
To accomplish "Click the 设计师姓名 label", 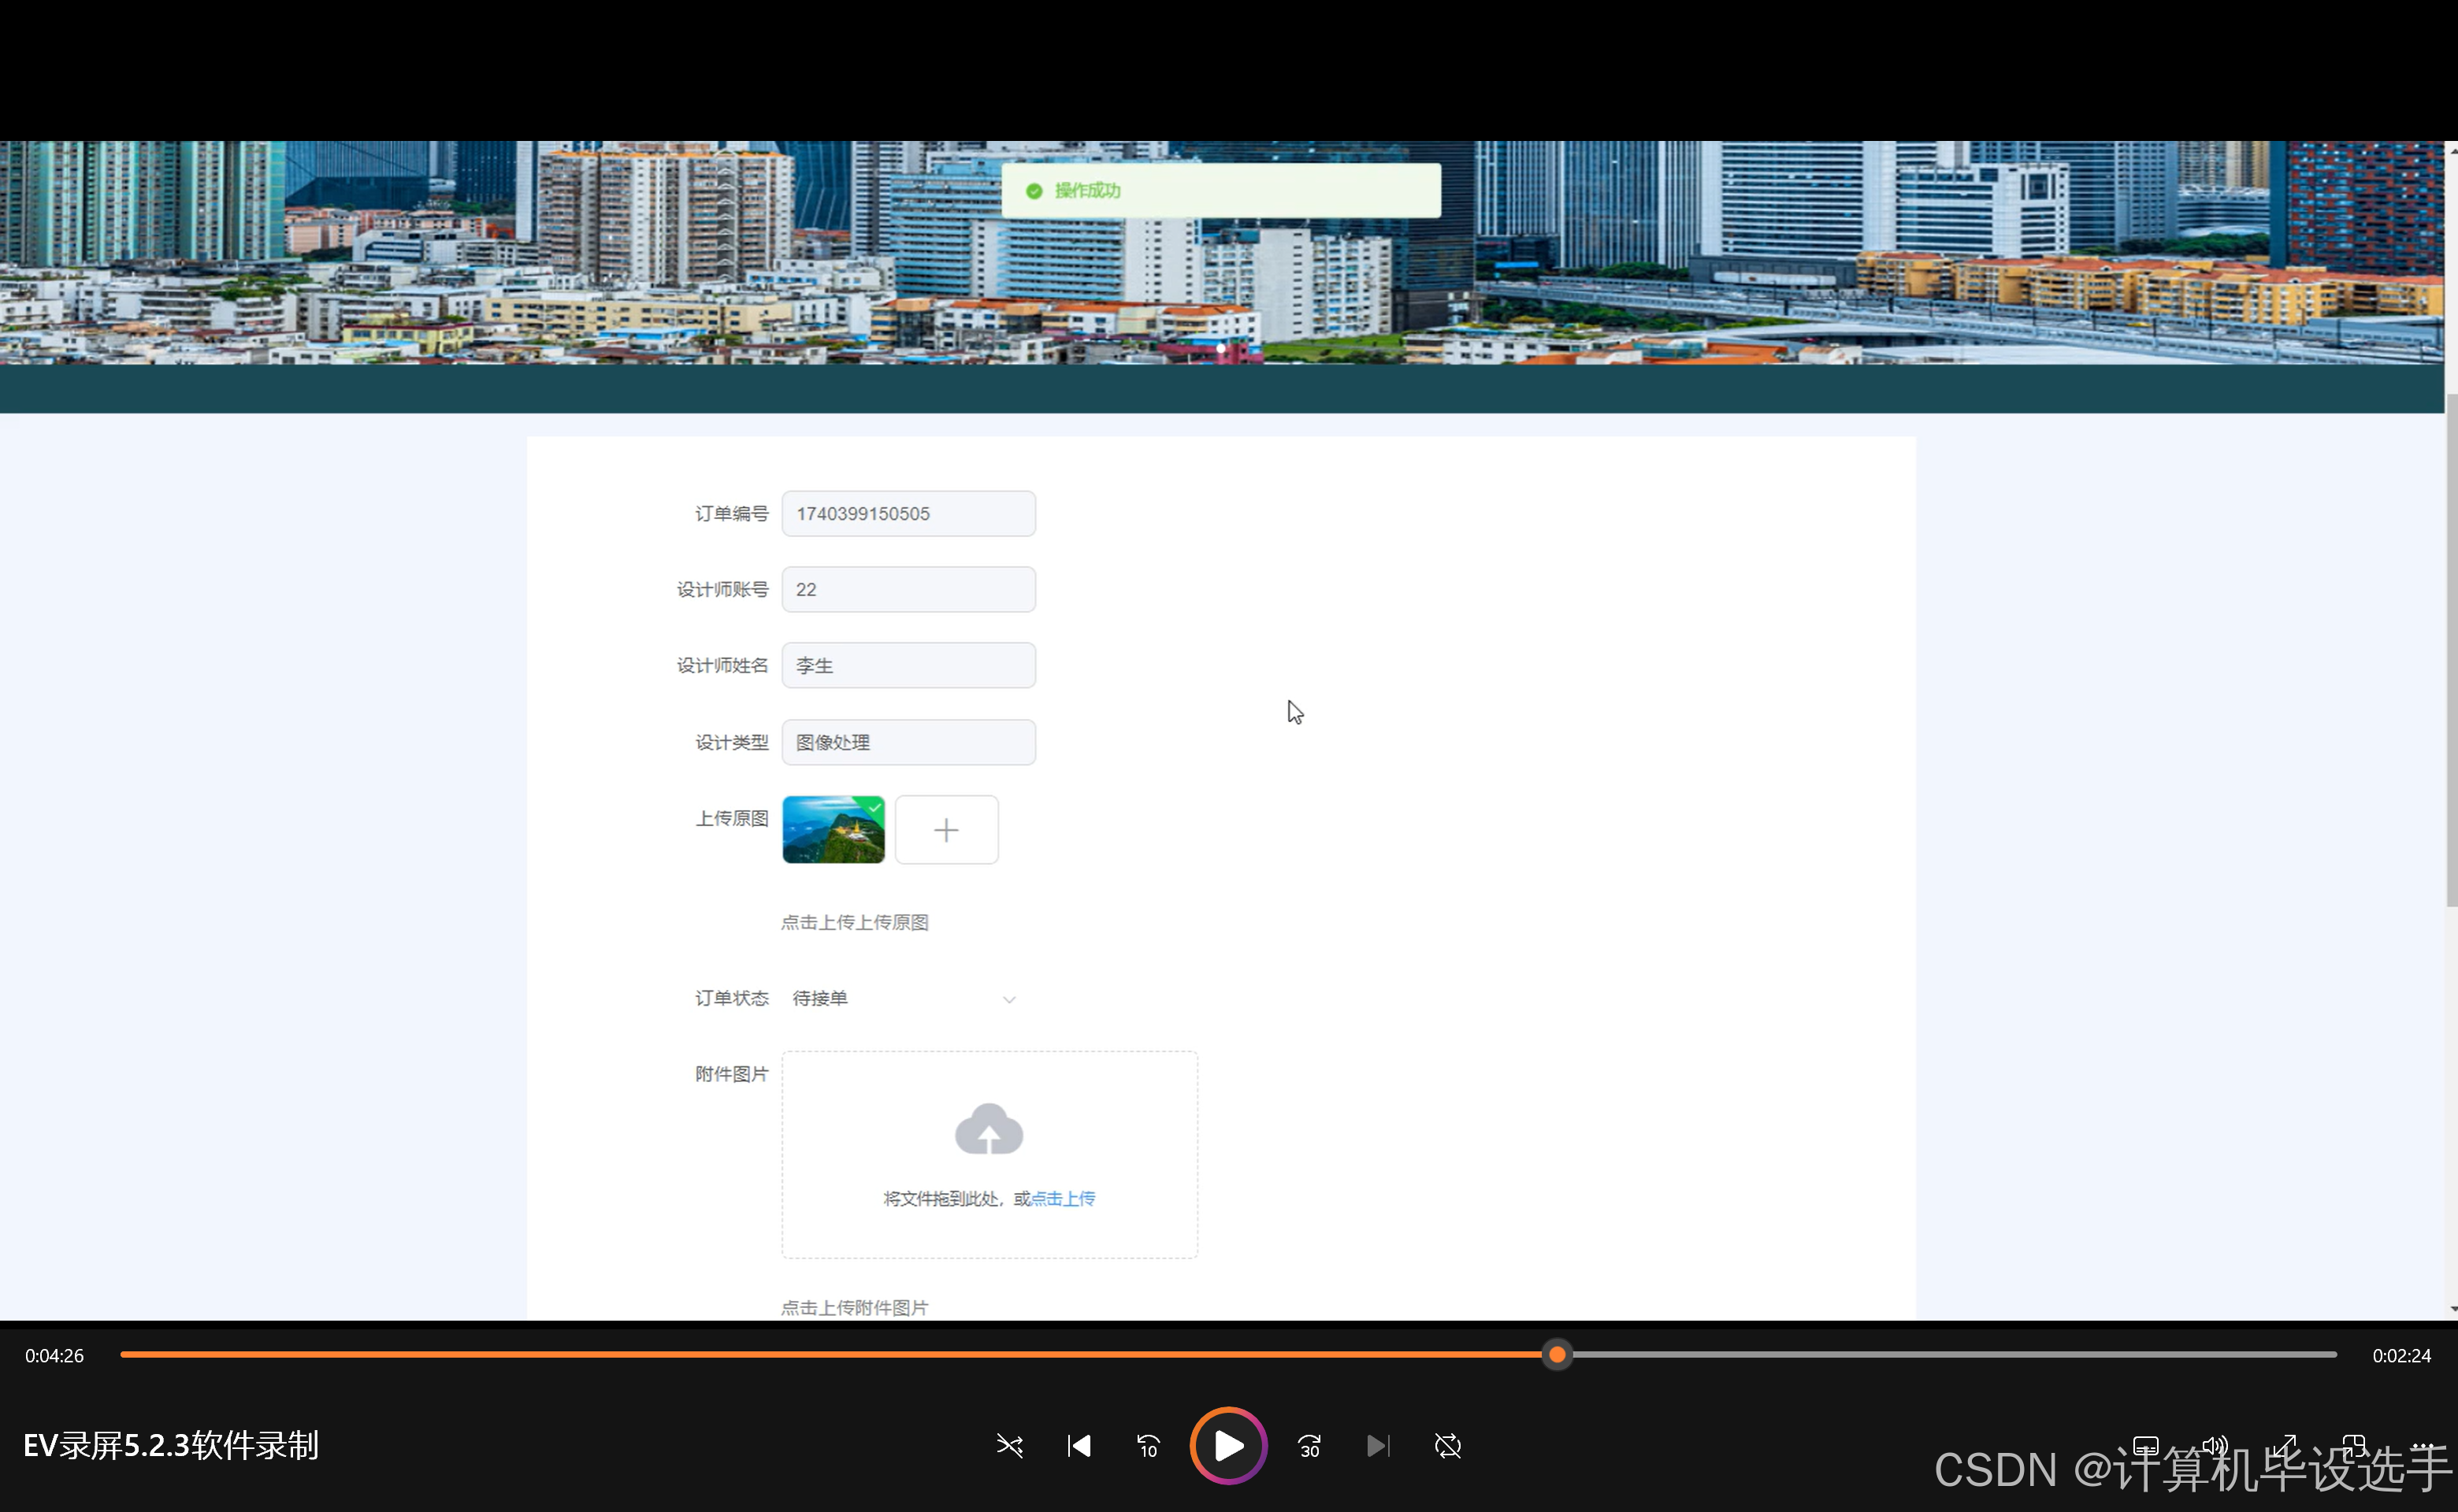I will [x=722, y=666].
